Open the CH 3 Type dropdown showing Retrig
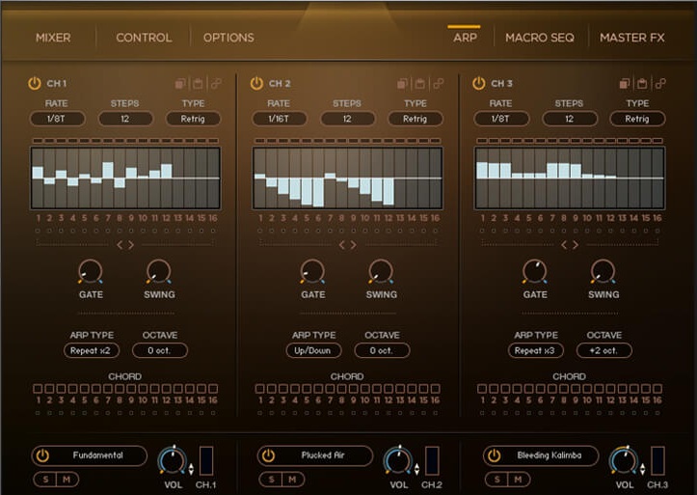 click(x=637, y=119)
